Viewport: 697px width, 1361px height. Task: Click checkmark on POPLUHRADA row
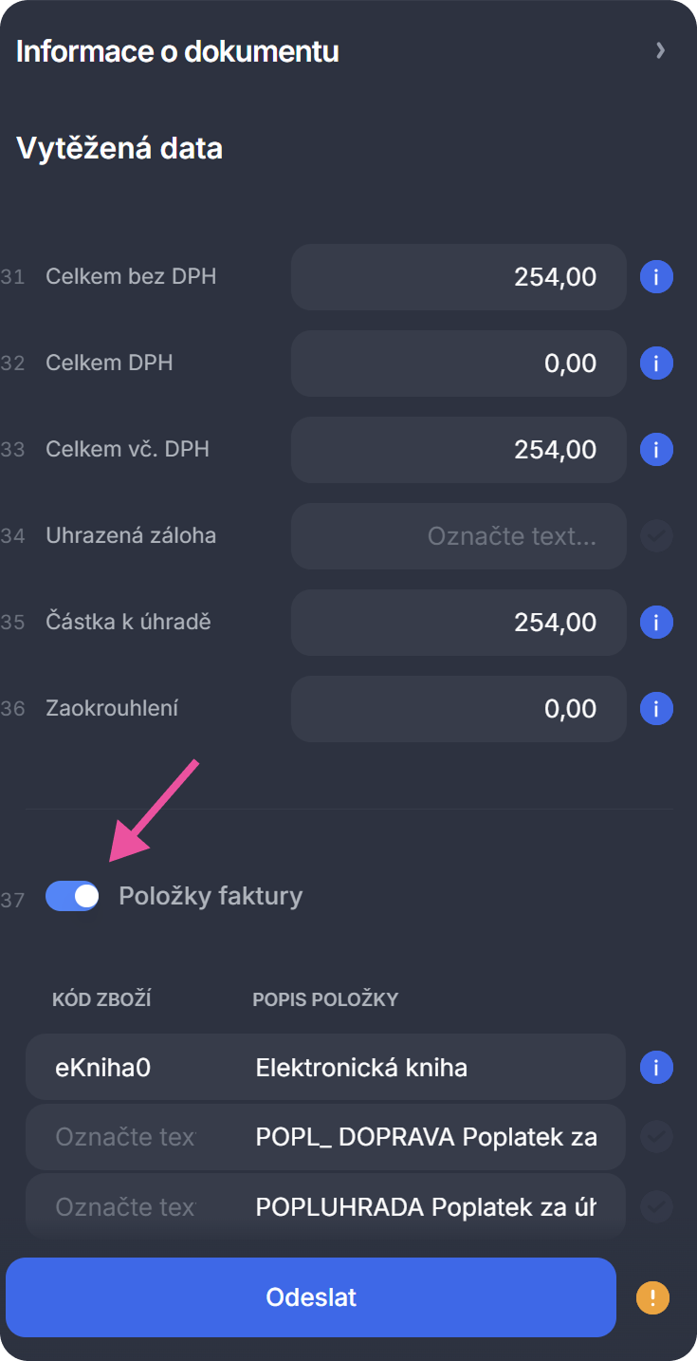tap(656, 1206)
